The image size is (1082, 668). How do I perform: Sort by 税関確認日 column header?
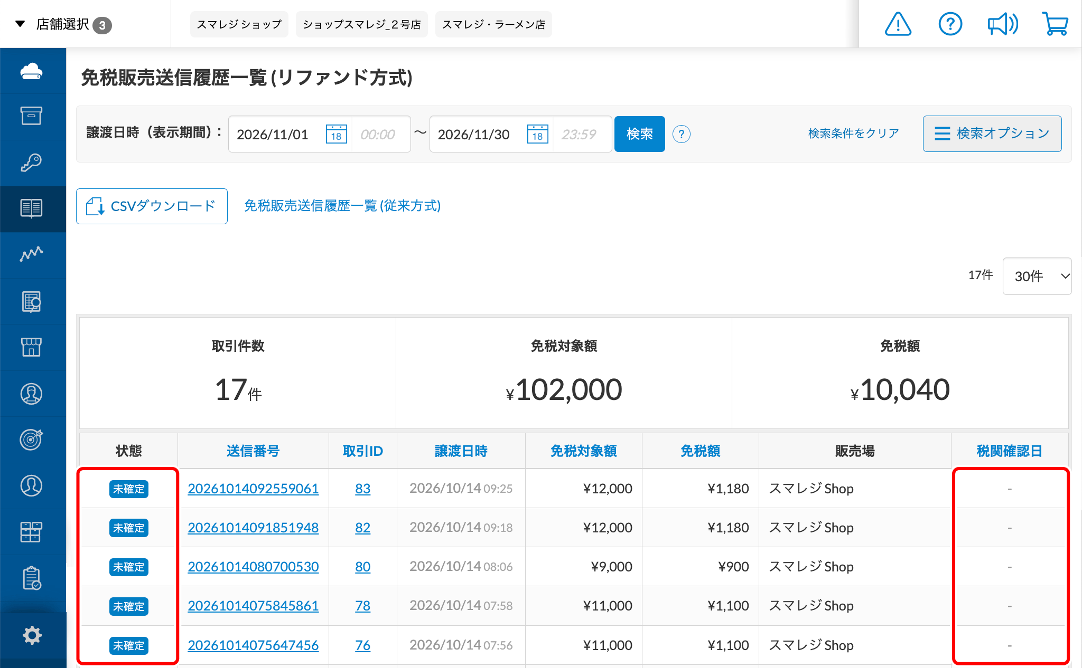1009,451
